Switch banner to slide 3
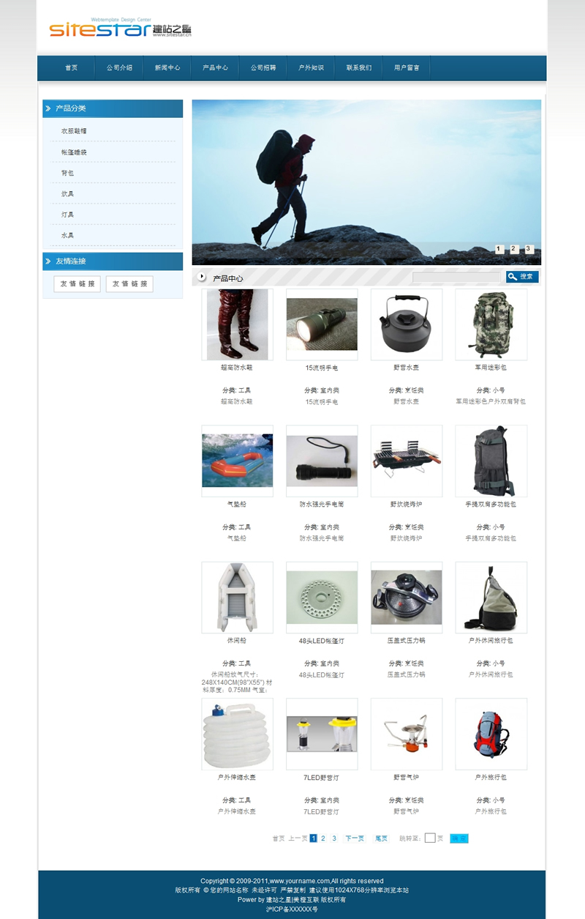Image resolution: width=585 pixels, height=919 pixels. click(529, 249)
